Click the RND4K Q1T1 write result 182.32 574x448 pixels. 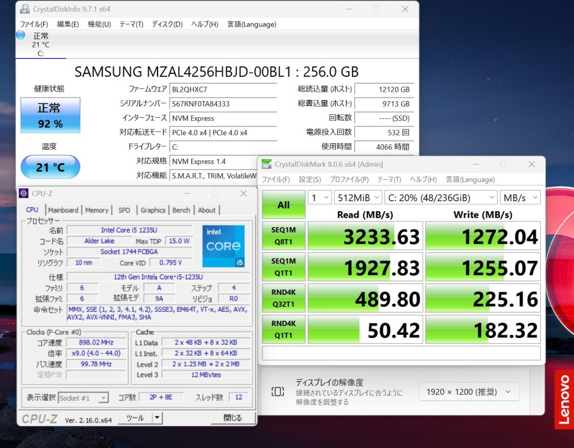[x=483, y=329]
